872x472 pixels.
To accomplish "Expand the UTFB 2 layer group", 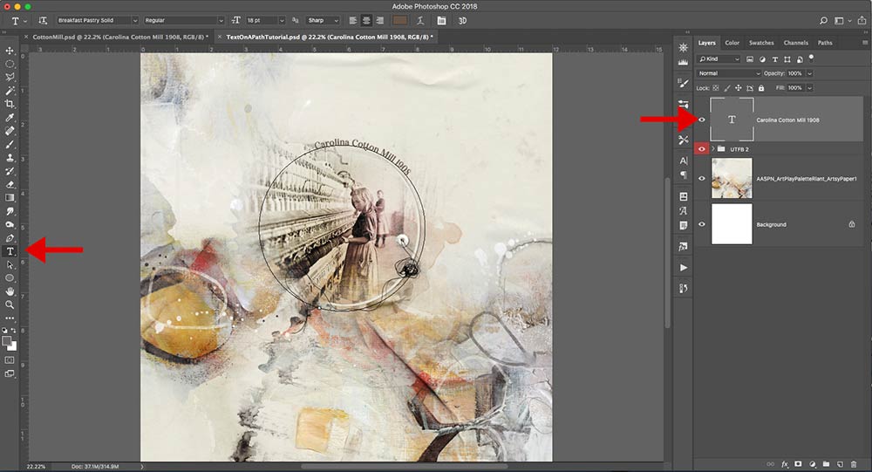I will click(713, 149).
